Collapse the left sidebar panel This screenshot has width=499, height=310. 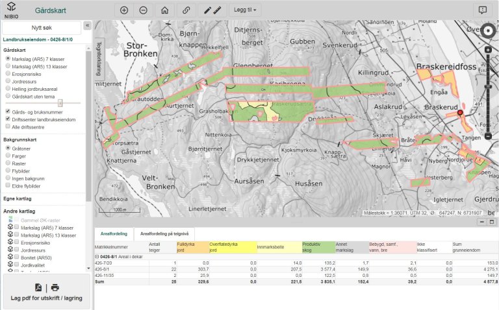point(87,25)
